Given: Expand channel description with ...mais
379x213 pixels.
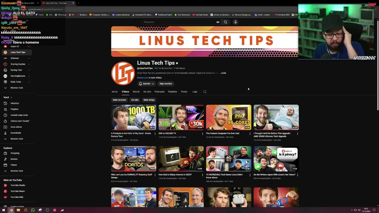Looking at the screenshot, I should coord(223,73).
